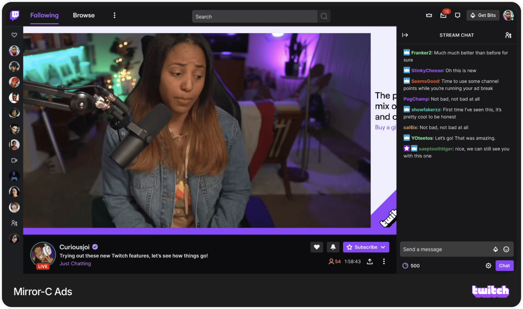Toggle notification bell for Curiousjoi
This screenshot has width=523, height=309.
[x=333, y=247]
